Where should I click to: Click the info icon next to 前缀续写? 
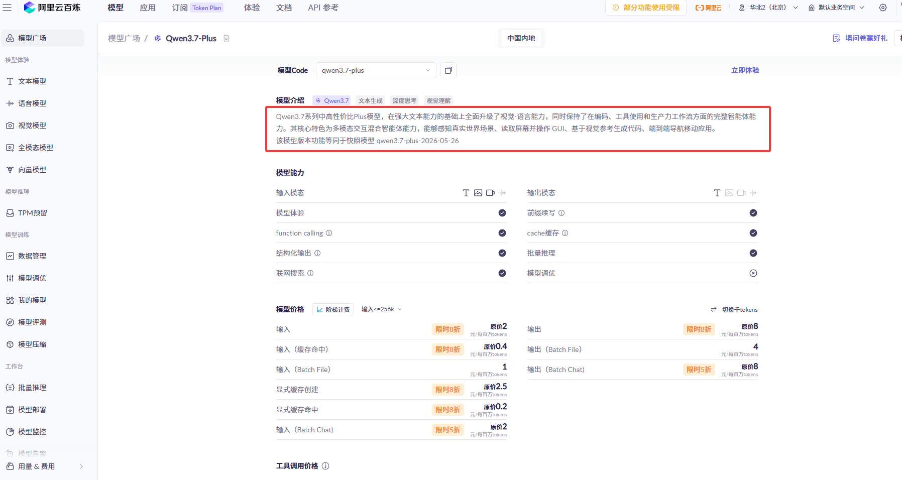pos(561,213)
